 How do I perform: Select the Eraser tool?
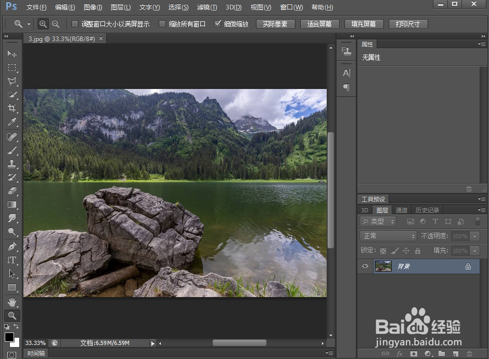(x=12, y=190)
